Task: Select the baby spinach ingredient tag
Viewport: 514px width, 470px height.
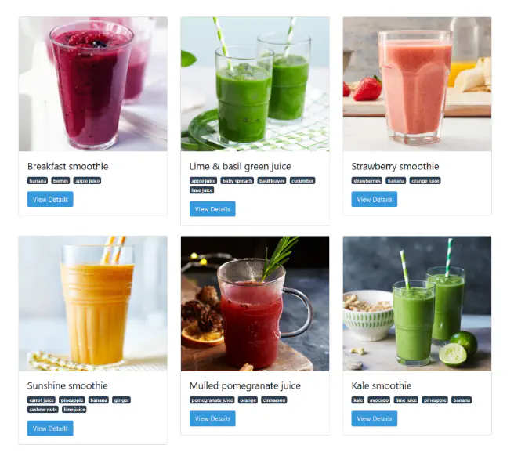Action: pyautogui.click(x=237, y=181)
